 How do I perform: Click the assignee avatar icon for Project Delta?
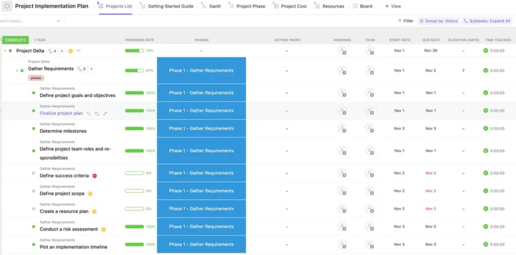pos(342,51)
